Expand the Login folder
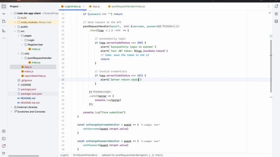Viewport: 280px width, 157px height. (22, 40)
